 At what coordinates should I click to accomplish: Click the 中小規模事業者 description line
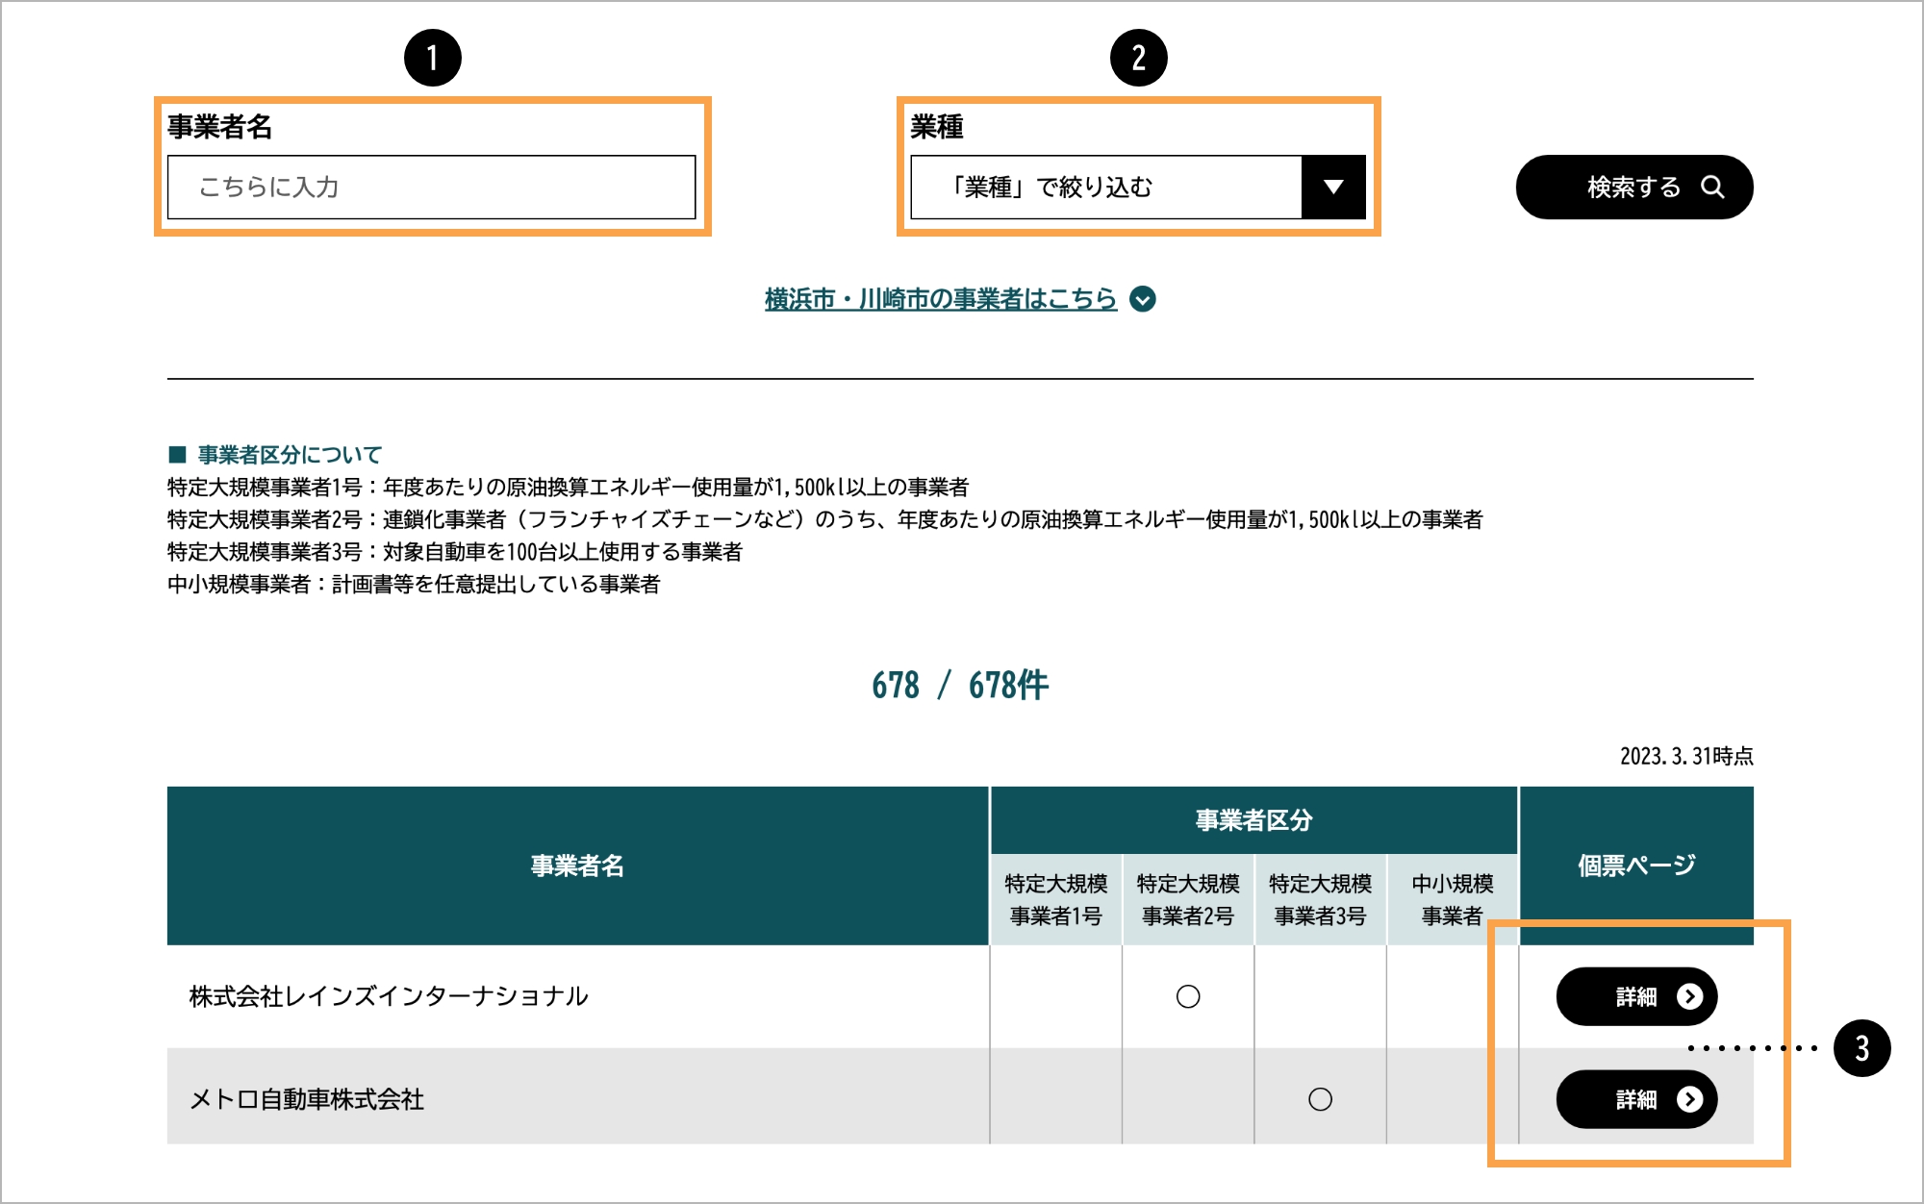pyautogui.click(x=414, y=584)
